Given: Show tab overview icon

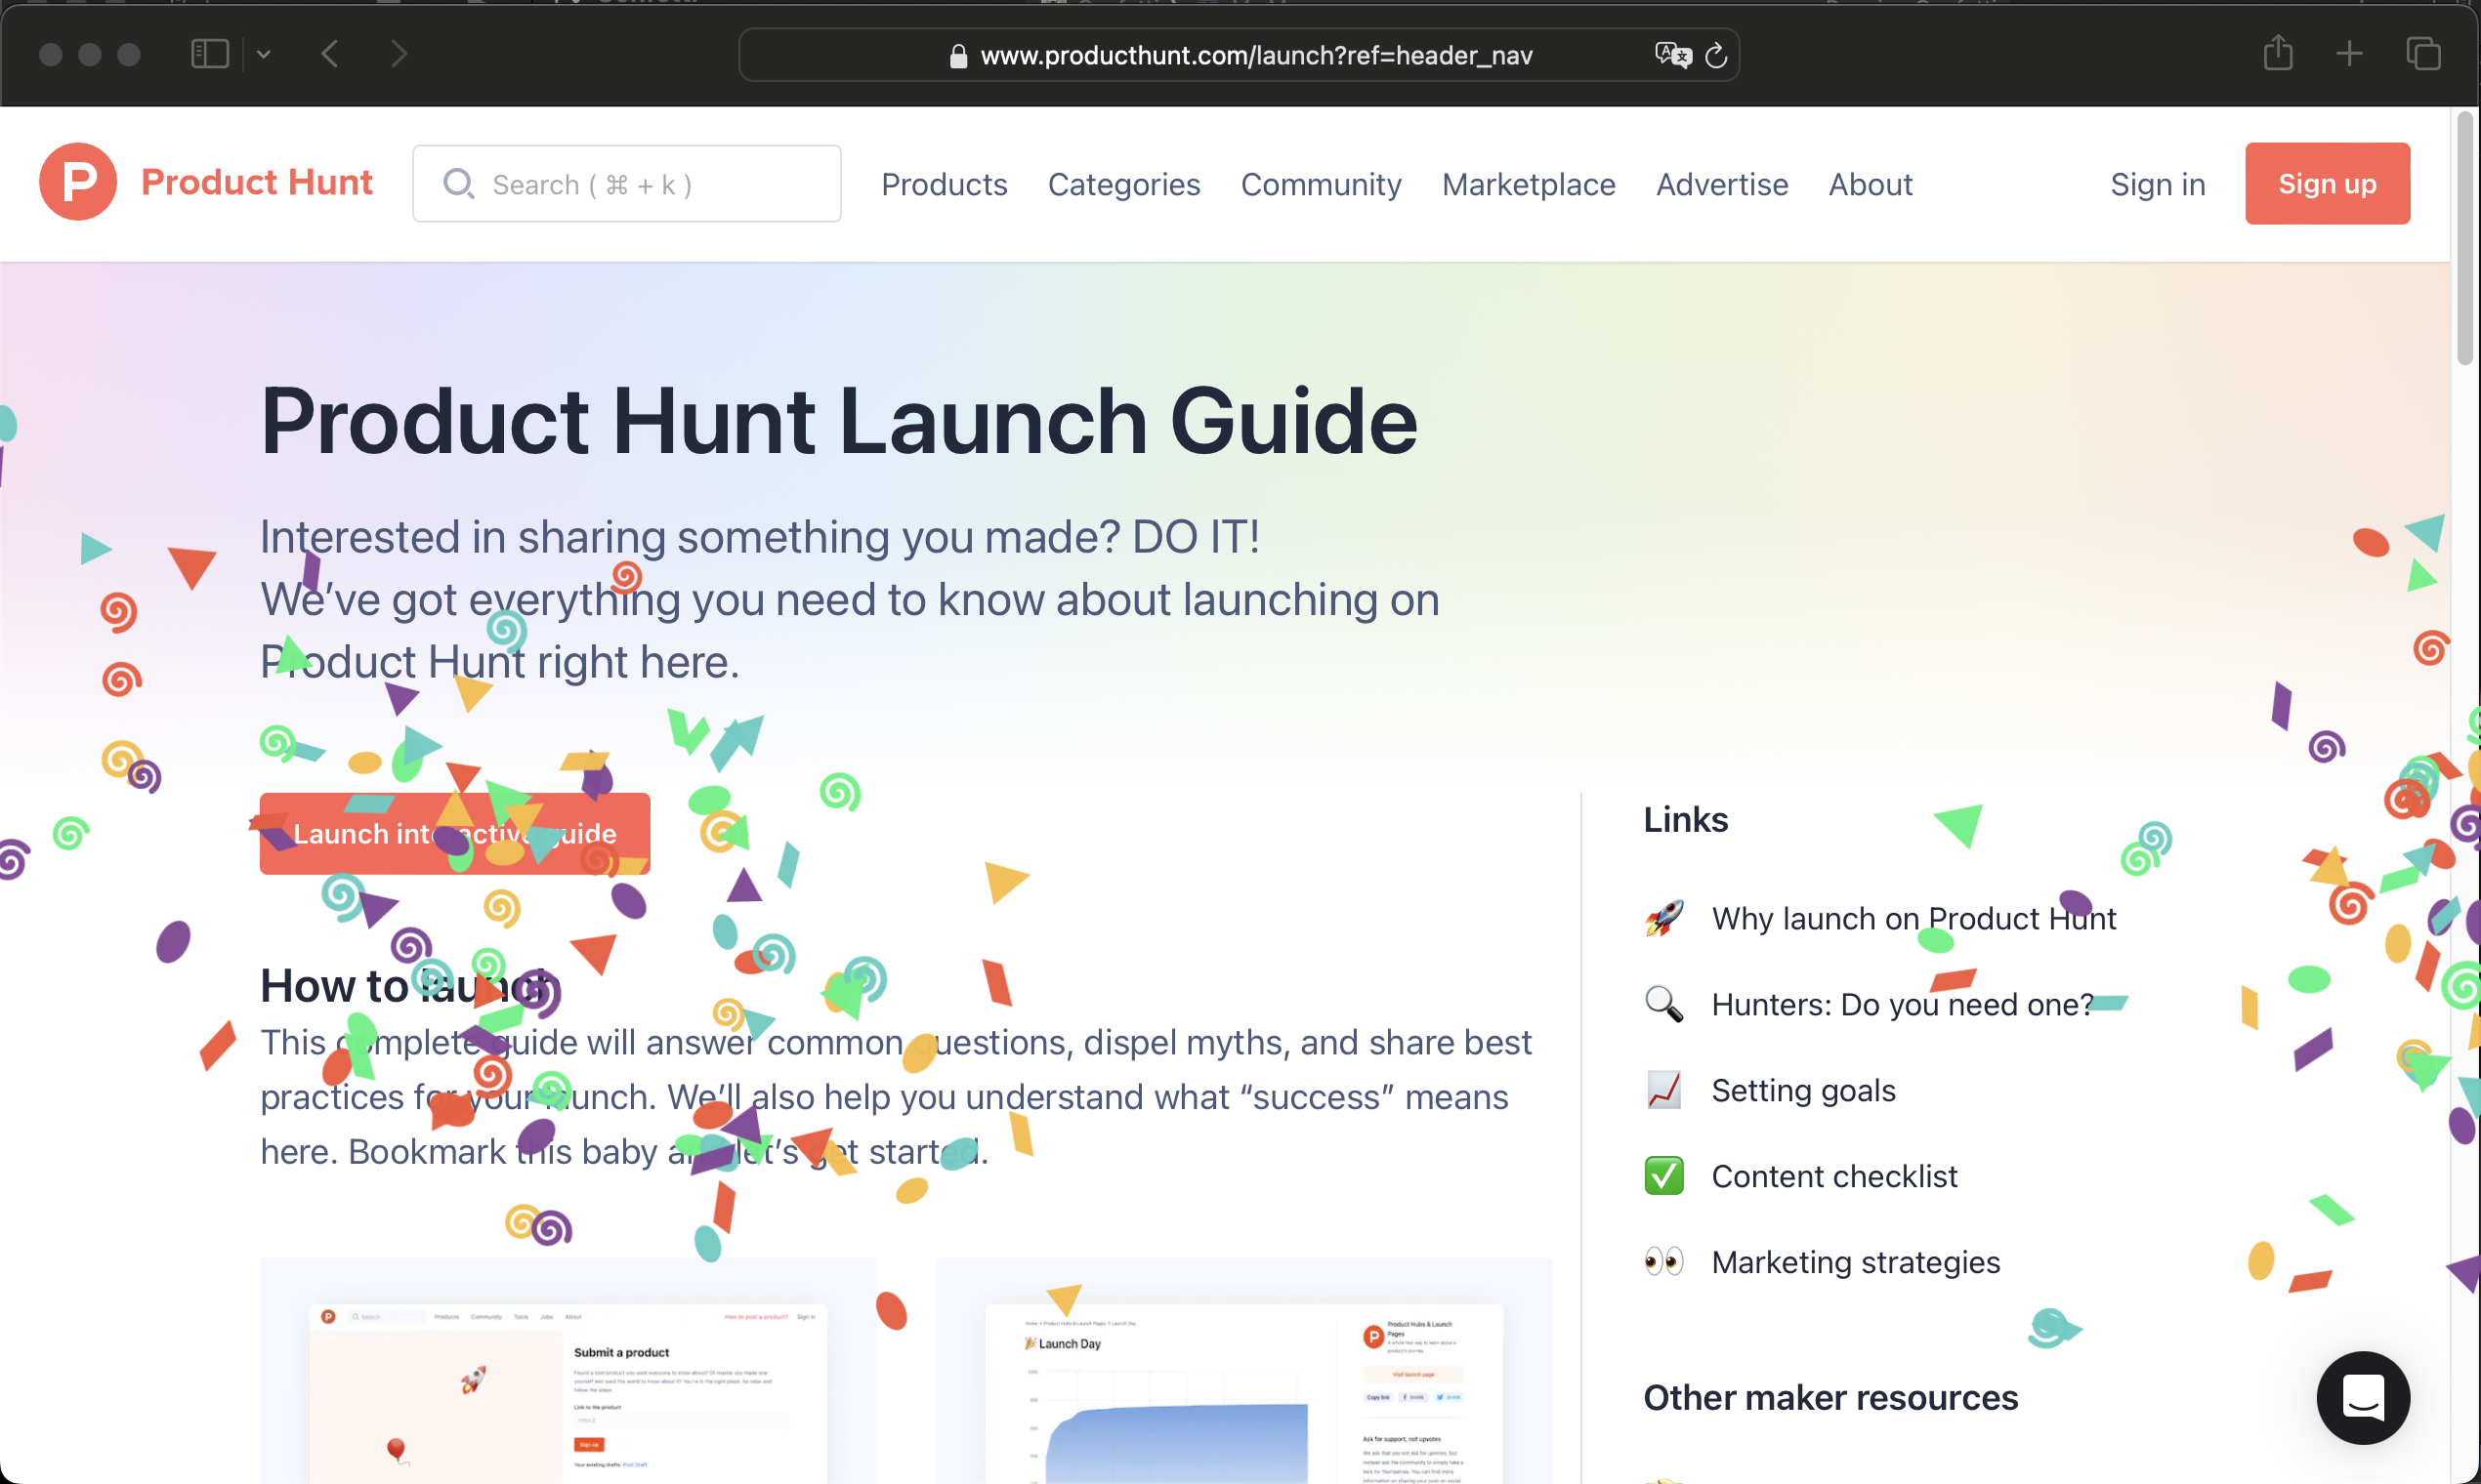Looking at the screenshot, I should pos(2423,53).
